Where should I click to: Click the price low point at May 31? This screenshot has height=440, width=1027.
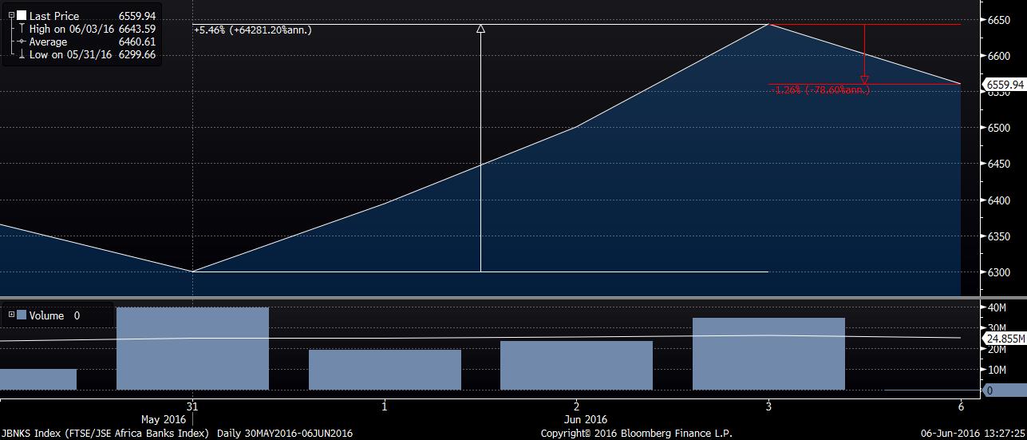pos(192,272)
